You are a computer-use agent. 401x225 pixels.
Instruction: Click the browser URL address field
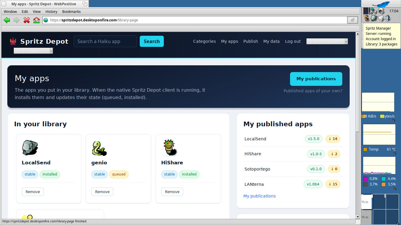(195, 20)
